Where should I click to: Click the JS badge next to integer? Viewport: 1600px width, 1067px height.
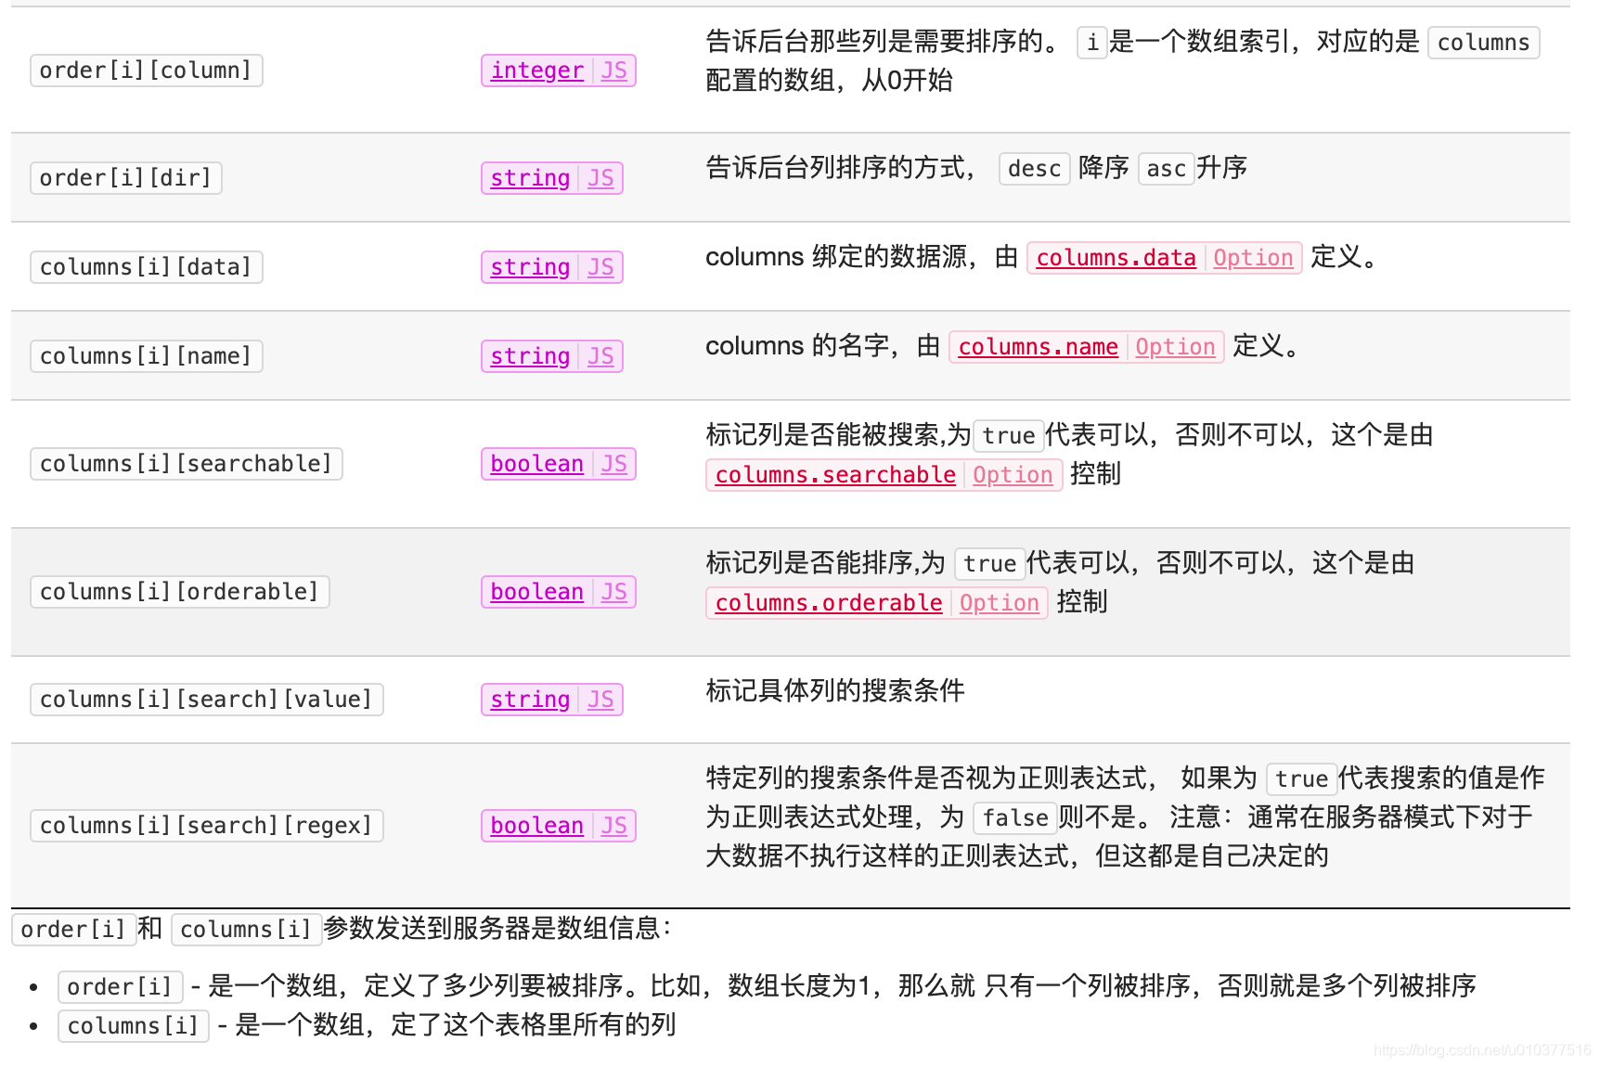point(615,70)
